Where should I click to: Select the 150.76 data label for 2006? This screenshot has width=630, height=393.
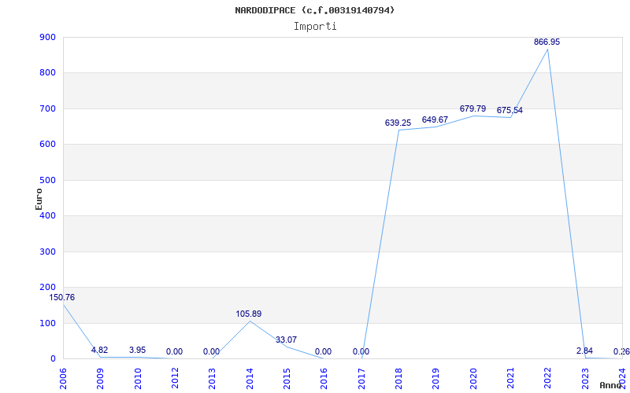tap(62, 297)
